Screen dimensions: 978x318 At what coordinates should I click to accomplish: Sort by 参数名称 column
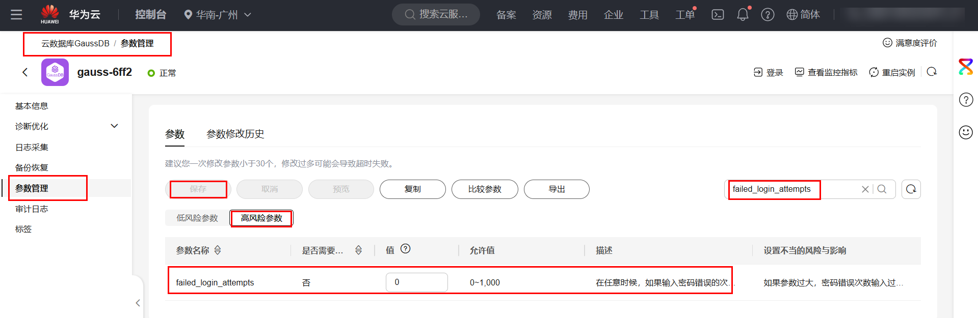pyautogui.click(x=218, y=250)
